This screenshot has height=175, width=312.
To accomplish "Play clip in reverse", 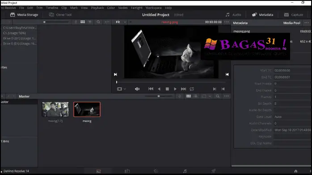I will (159, 89).
